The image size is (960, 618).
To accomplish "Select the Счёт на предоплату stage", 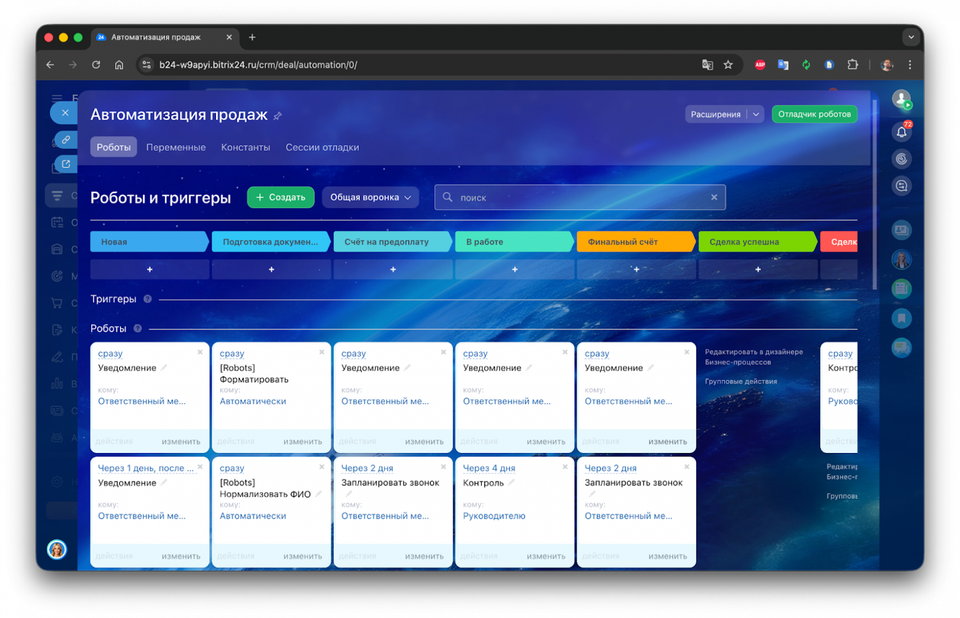I will 393,242.
